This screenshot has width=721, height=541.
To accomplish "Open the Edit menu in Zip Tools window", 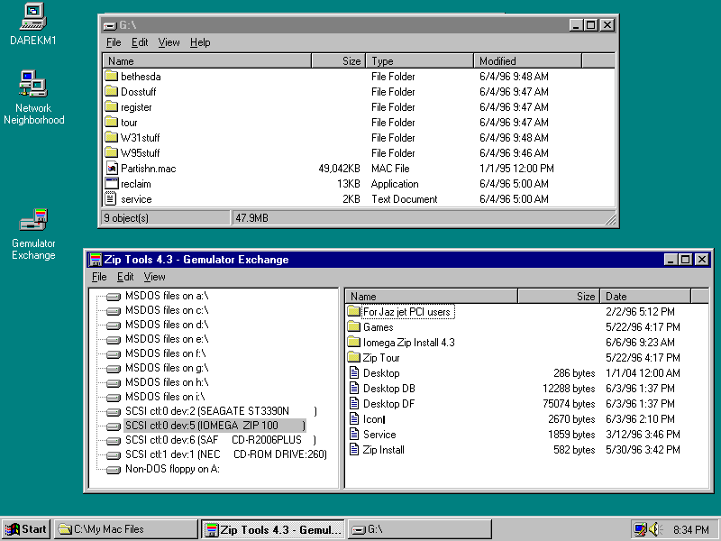I will (x=125, y=277).
